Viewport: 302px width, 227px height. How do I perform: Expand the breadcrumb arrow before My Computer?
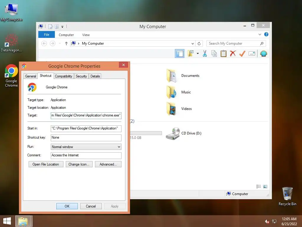click(78, 44)
